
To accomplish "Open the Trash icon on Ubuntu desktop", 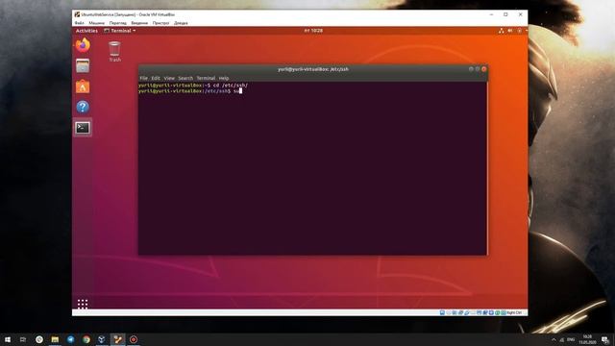I will click(x=114, y=51).
